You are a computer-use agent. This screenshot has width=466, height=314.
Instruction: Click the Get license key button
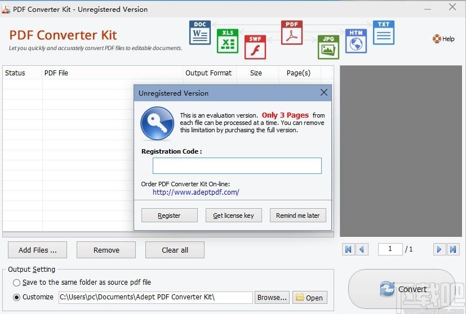[233, 216]
